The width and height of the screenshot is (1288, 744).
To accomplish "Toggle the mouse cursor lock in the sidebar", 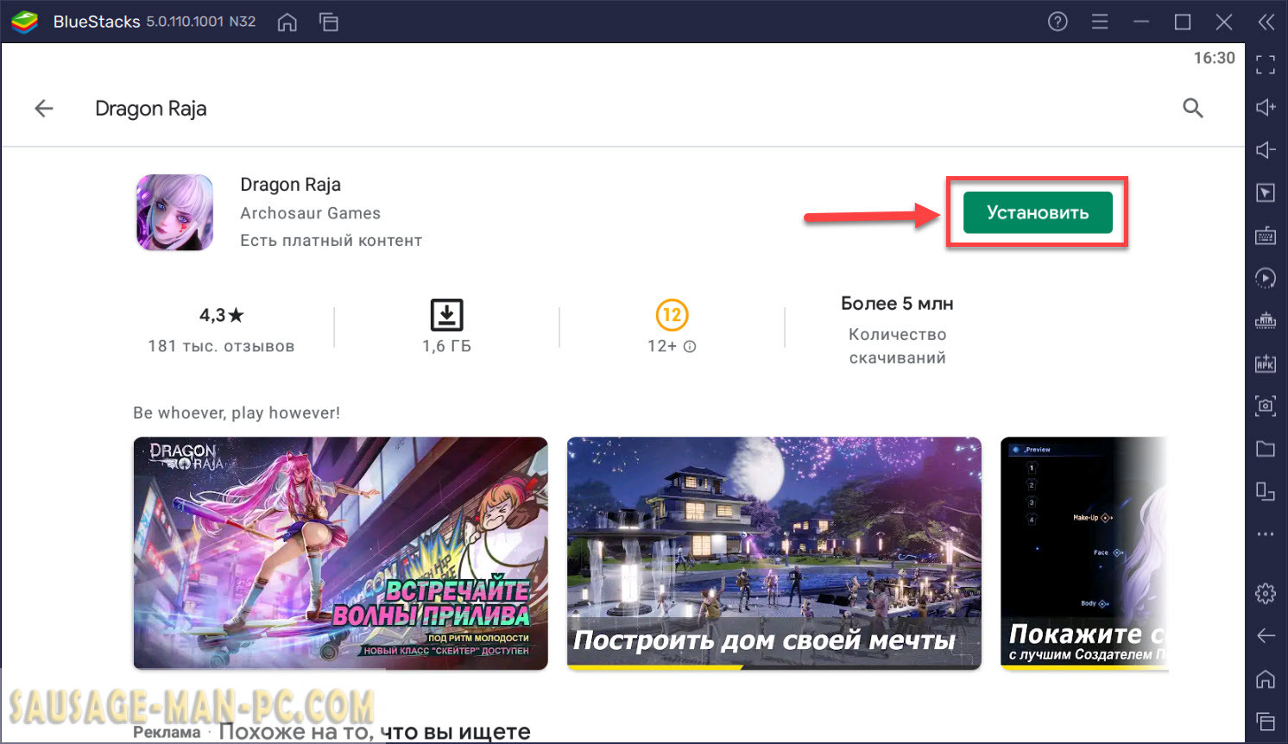I will tap(1266, 192).
